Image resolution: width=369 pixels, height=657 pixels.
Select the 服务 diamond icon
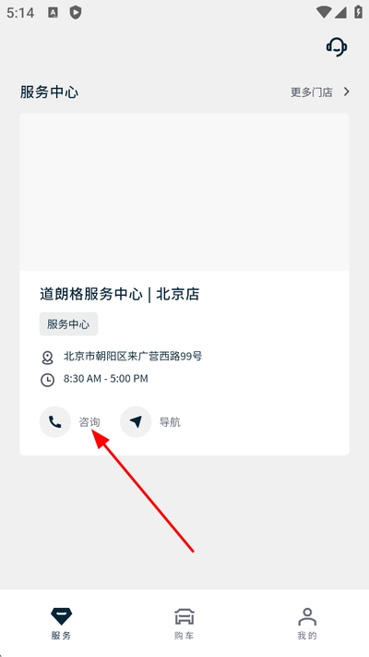[62, 616]
